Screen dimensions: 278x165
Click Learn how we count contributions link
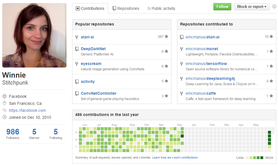click(x=175, y=157)
